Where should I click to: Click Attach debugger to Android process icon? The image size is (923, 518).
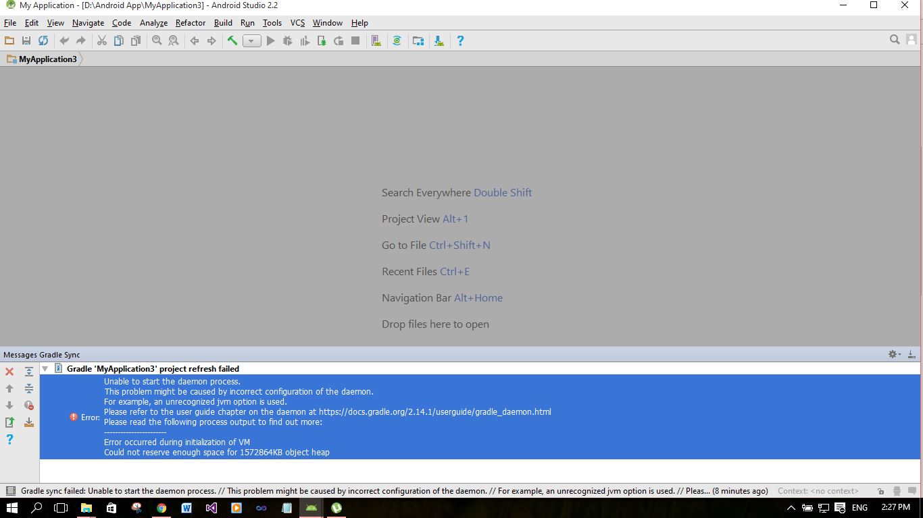click(x=322, y=41)
